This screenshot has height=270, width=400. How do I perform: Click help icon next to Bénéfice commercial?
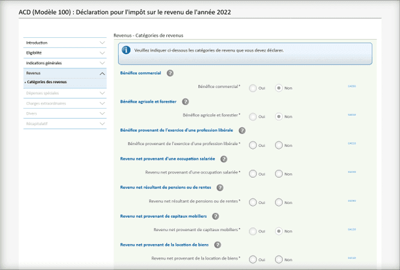click(170, 73)
